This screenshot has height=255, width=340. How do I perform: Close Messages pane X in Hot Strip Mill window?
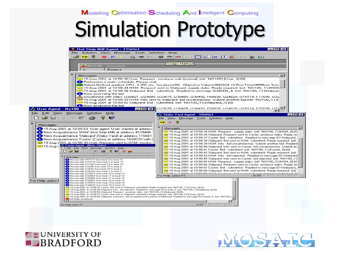pos(72,75)
